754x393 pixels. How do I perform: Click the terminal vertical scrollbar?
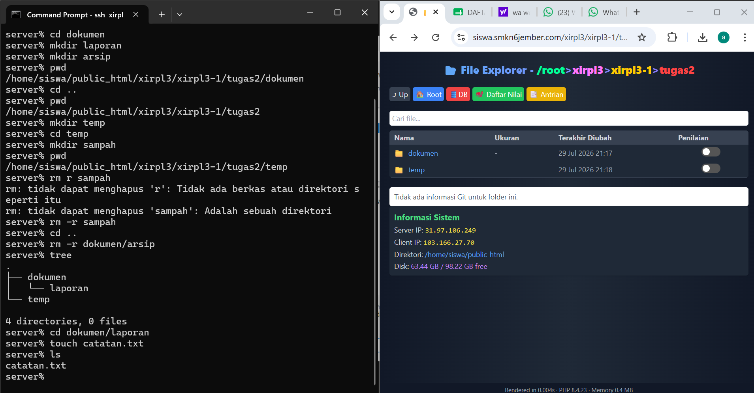coord(375,241)
